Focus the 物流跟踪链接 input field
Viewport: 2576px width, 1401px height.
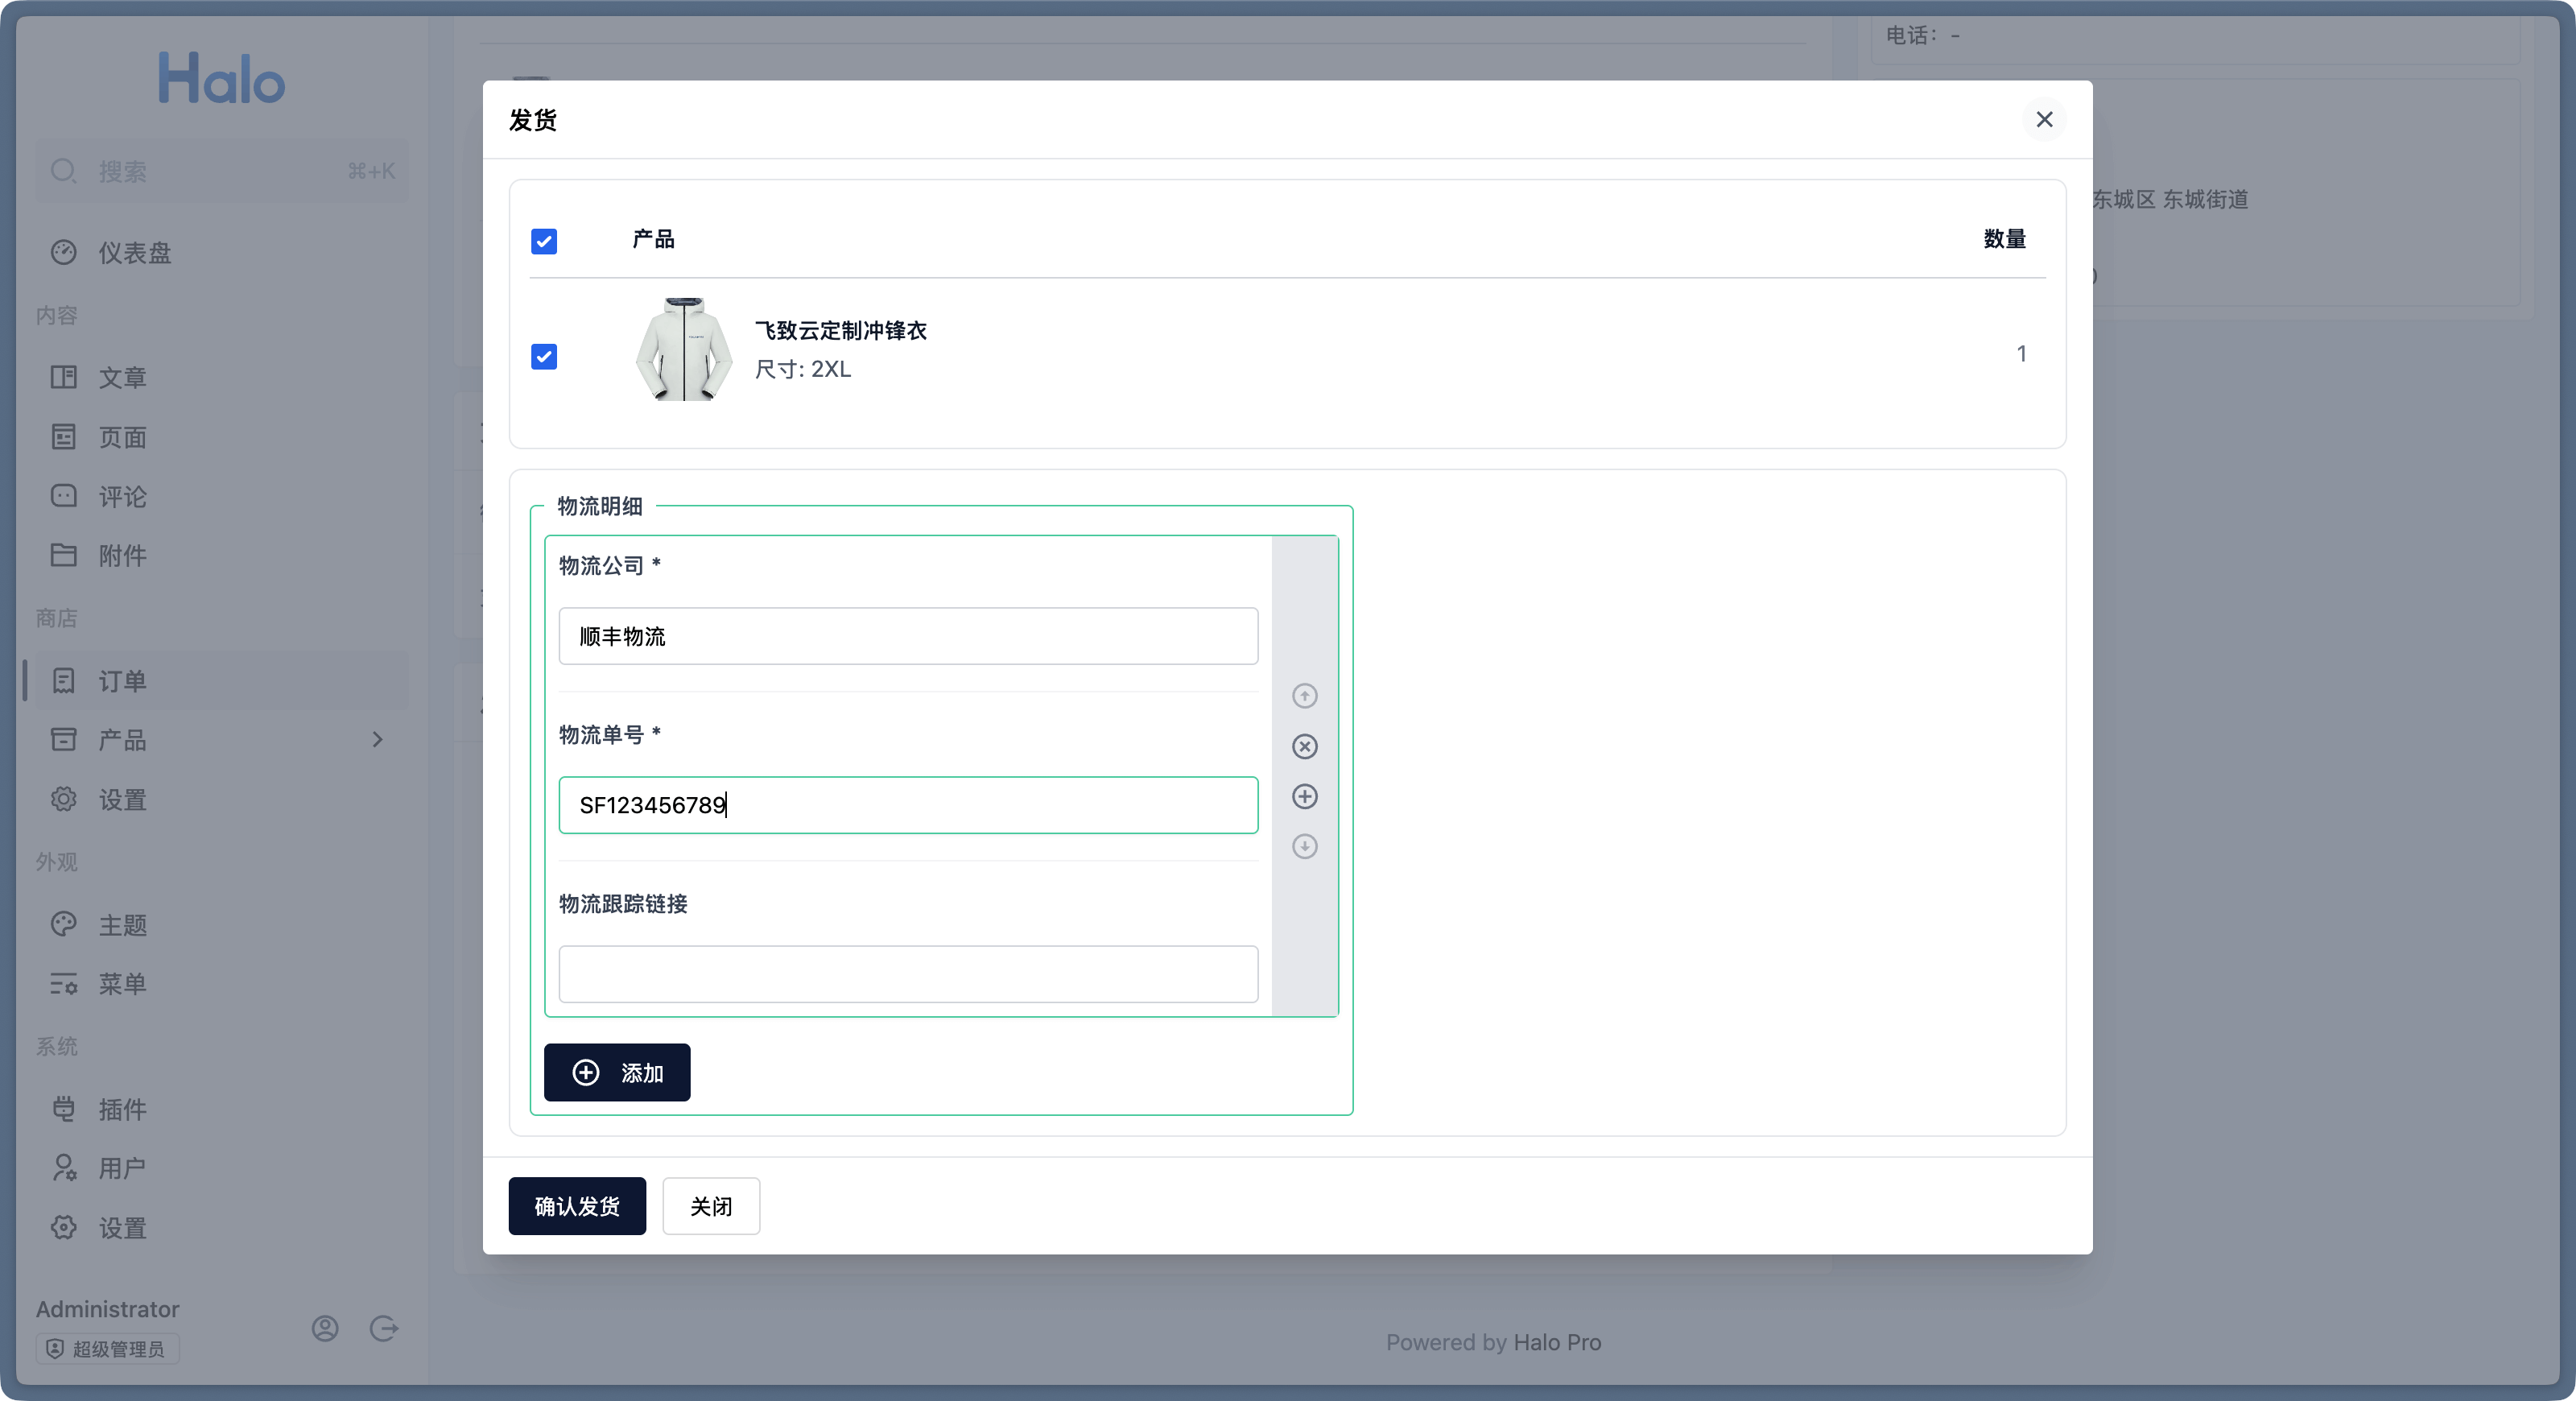[x=908, y=974]
